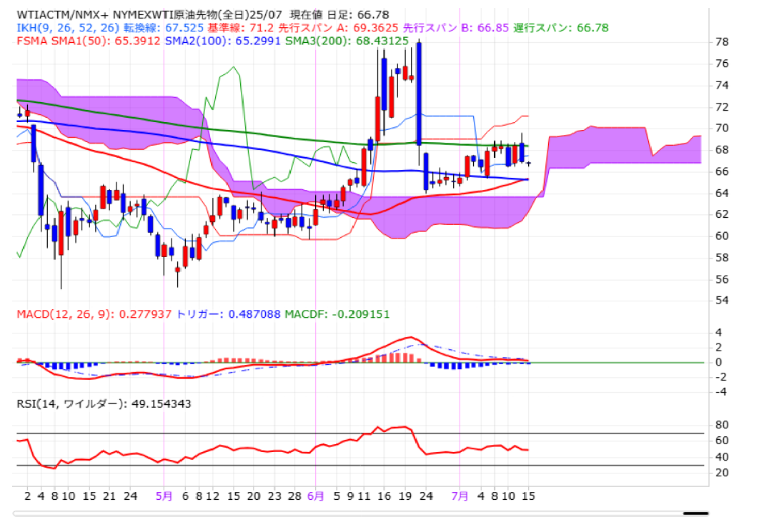Click the horizontal scrollbar thumb below the chart
The width and height of the screenshot is (769, 527).
pos(696,513)
